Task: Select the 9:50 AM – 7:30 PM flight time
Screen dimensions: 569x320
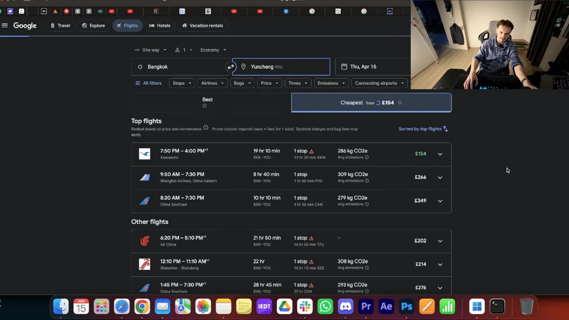Action: point(182,174)
